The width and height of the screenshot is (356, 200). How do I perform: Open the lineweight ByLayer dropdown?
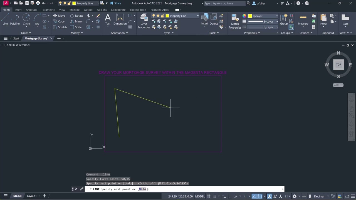[263, 21]
